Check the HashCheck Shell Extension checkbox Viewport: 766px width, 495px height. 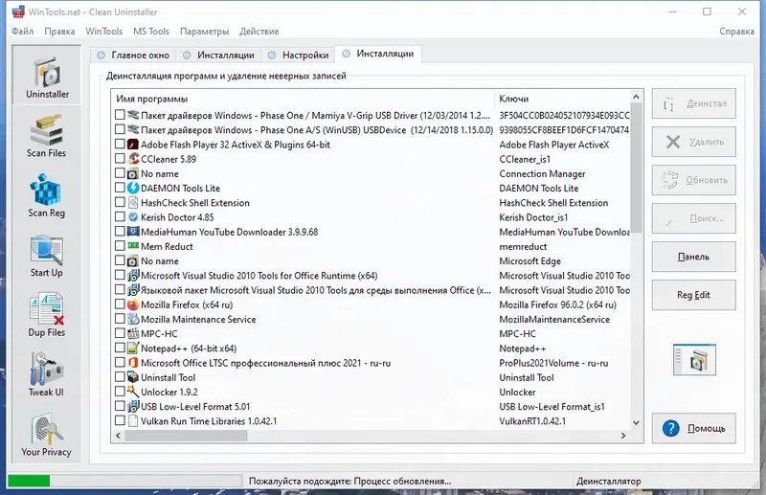pos(120,202)
